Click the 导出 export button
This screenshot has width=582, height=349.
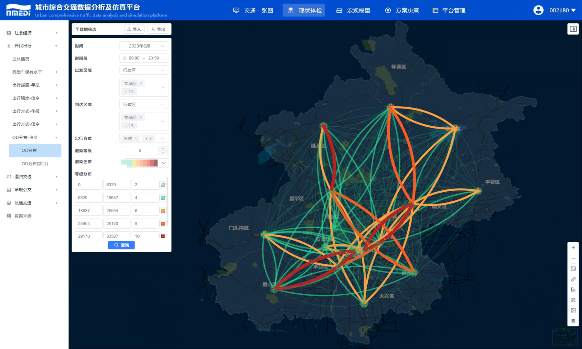pyautogui.click(x=158, y=29)
